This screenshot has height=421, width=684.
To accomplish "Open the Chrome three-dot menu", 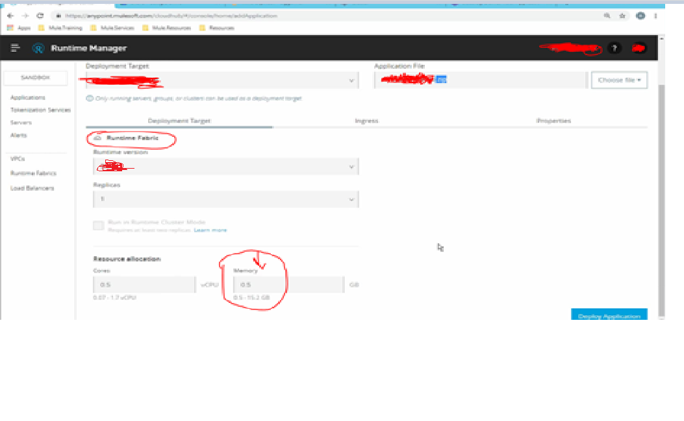I will pos(656,15).
